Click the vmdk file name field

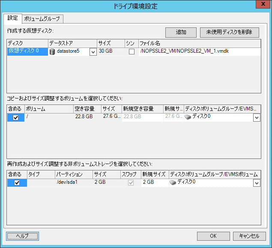pos(199,51)
